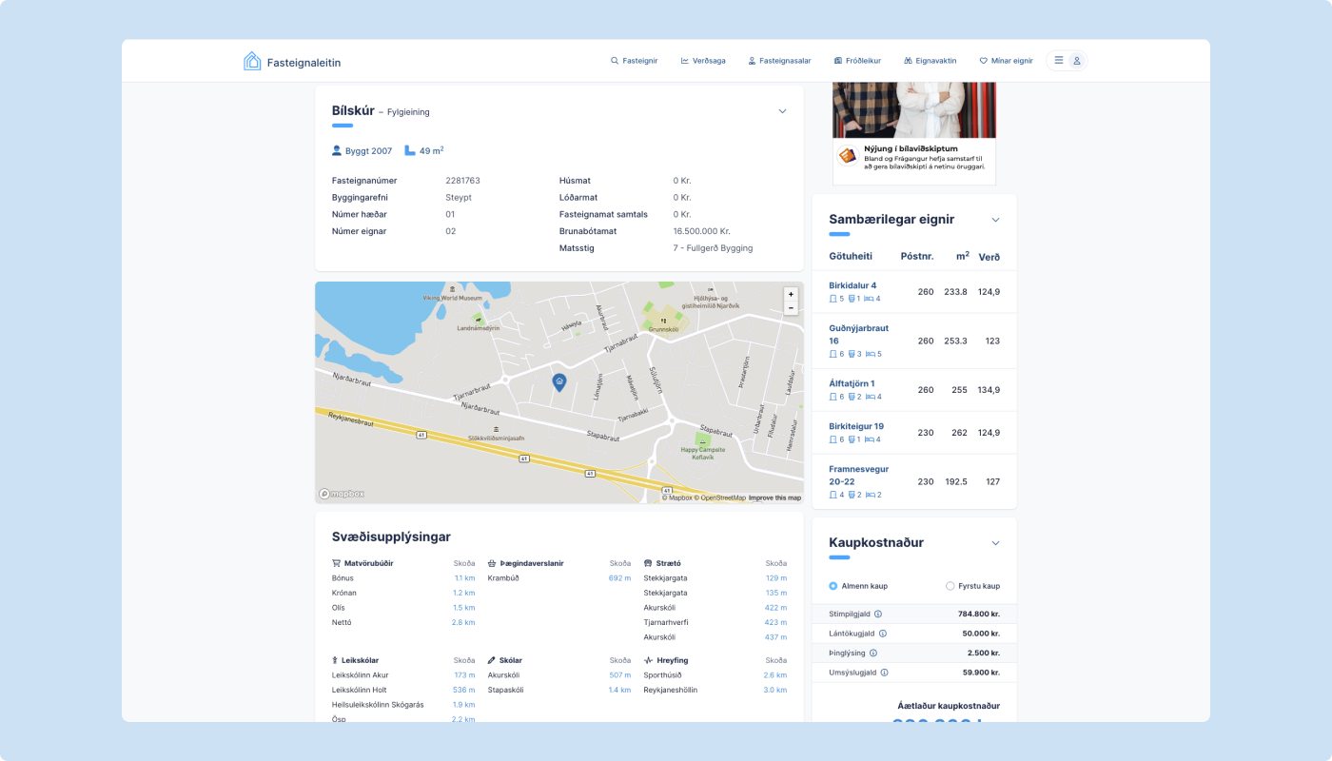Click the Strætó bus icon
The image size is (1332, 761).
pos(648,563)
